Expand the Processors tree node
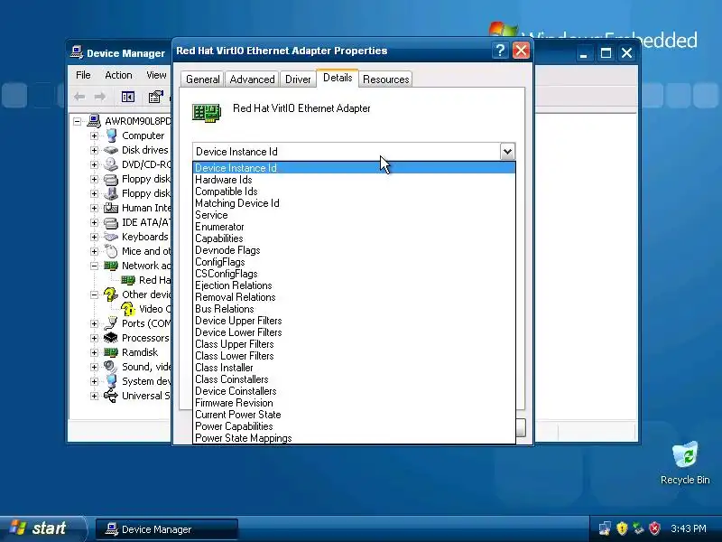 click(x=94, y=338)
